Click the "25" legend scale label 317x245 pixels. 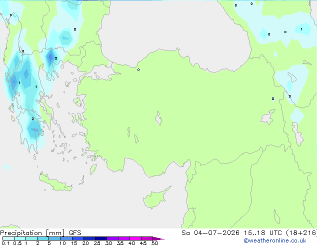tap(97, 243)
